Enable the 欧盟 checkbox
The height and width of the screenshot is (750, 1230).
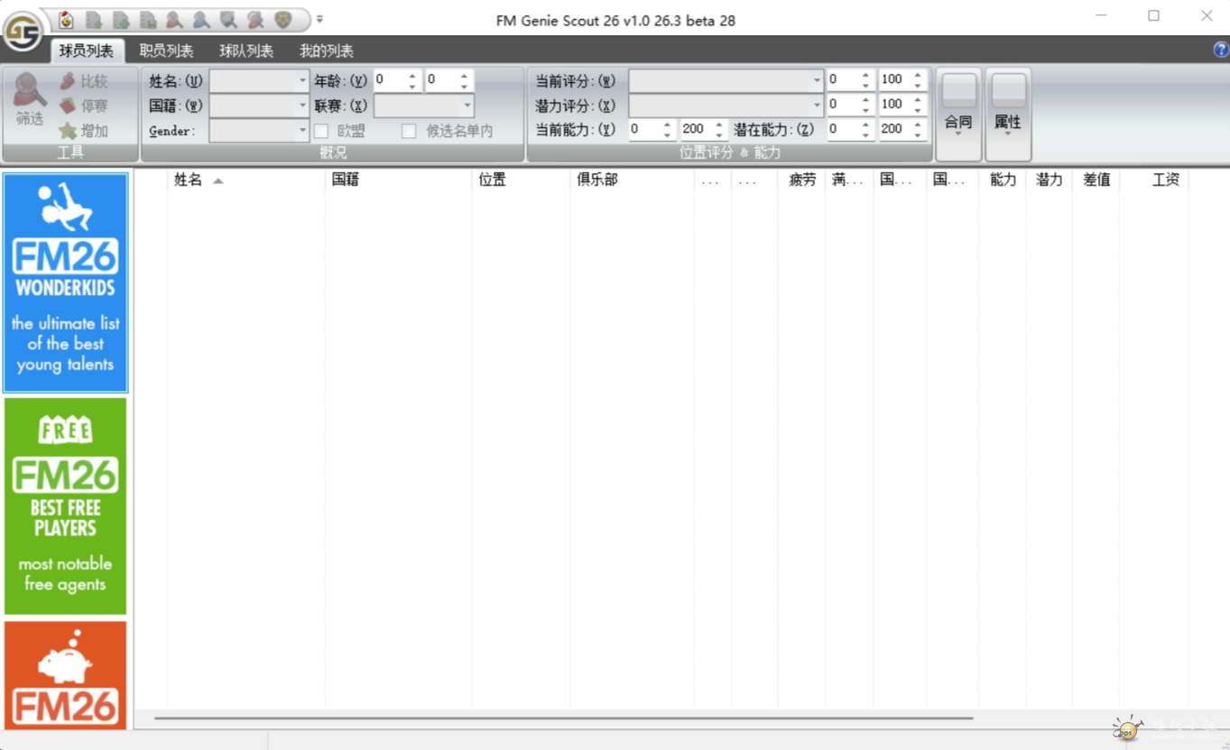(321, 130)
